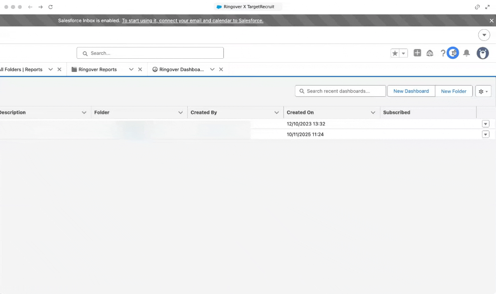Open Ringover Dashboa... tab chevron menu

pyautogui.click(x=212, y=69)
